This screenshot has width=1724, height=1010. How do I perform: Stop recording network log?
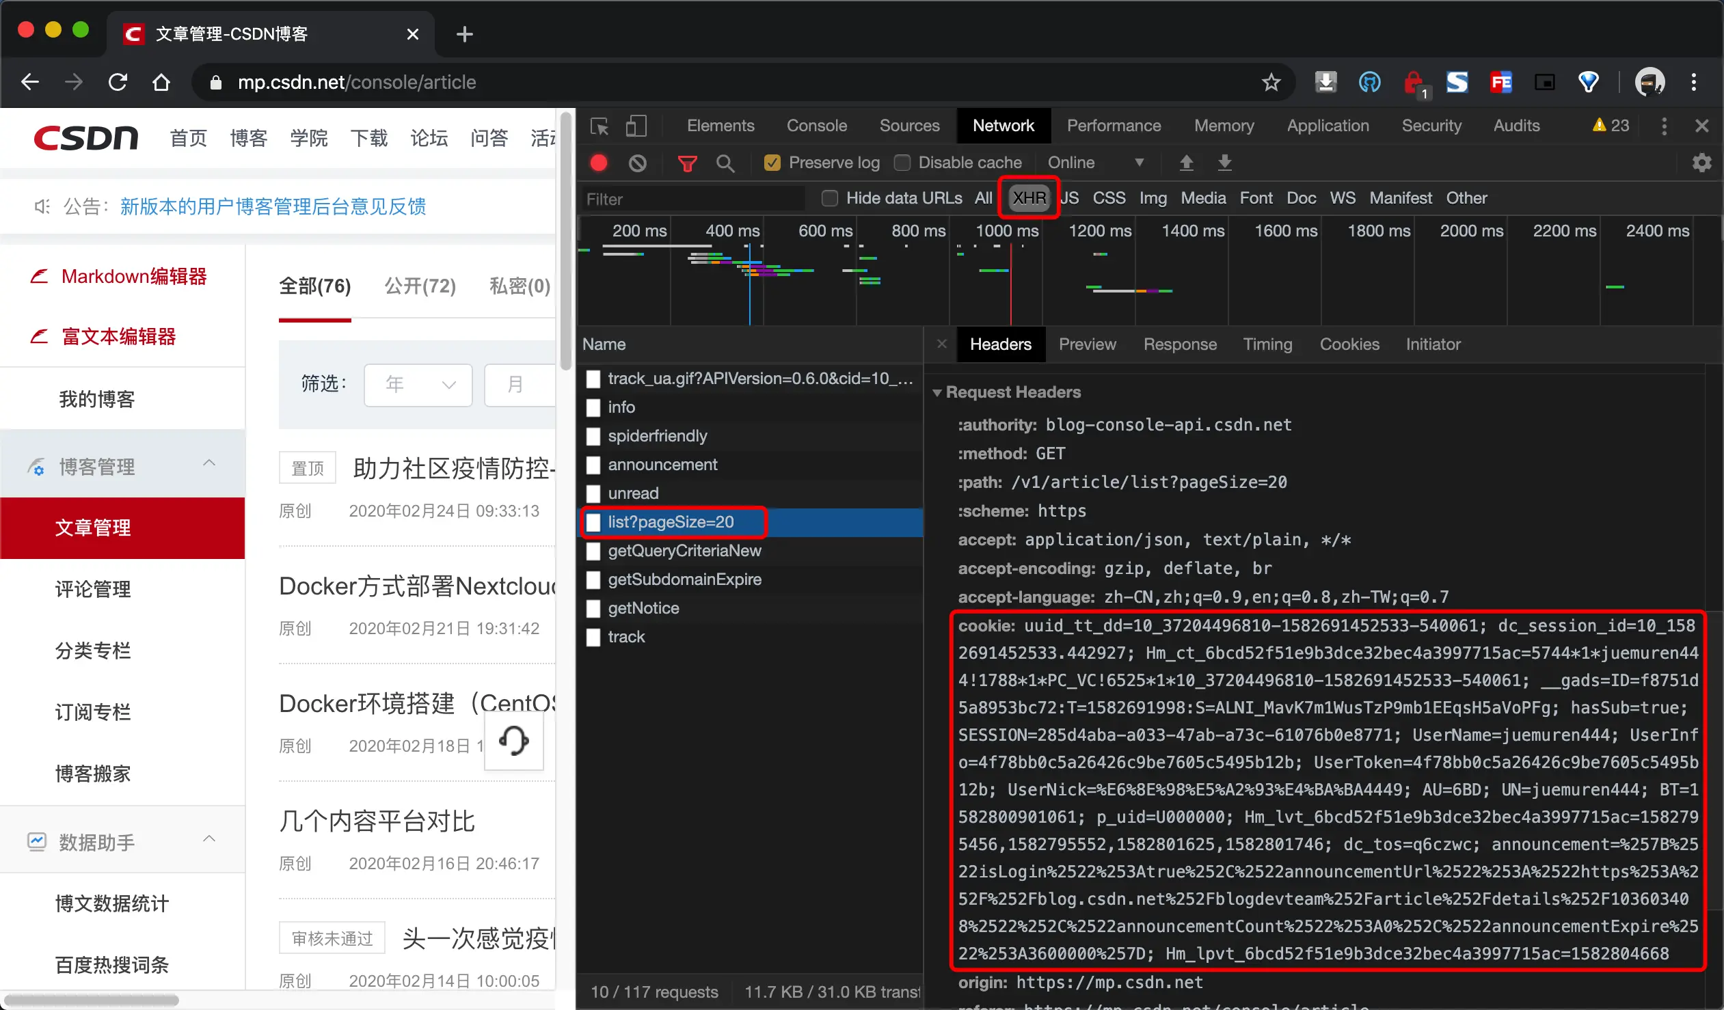pos(599,163)
